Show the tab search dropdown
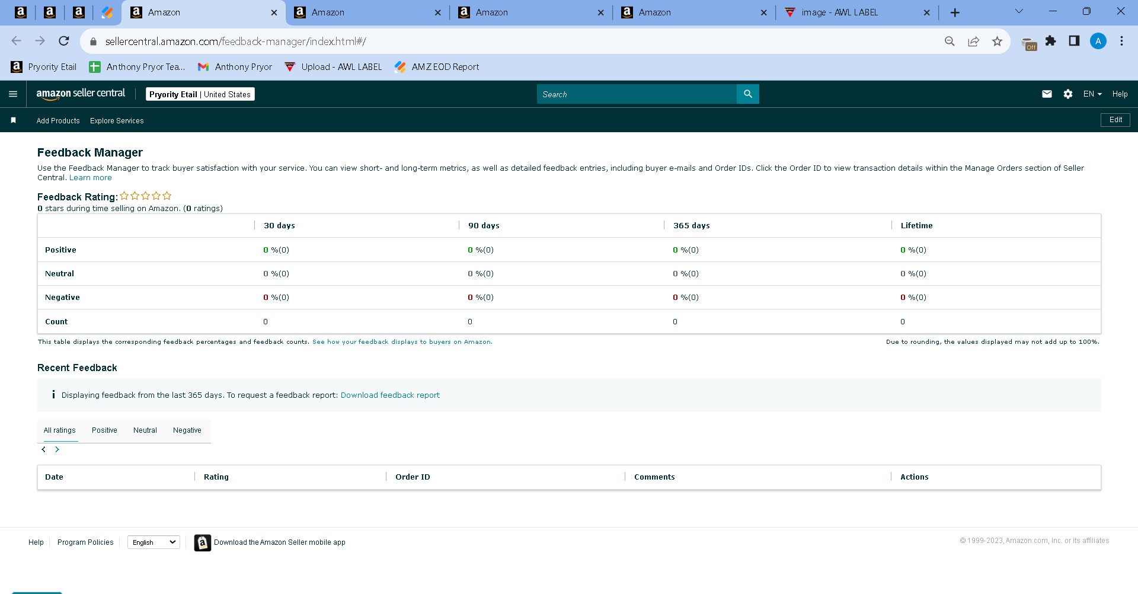 (x=1019, y=11)
